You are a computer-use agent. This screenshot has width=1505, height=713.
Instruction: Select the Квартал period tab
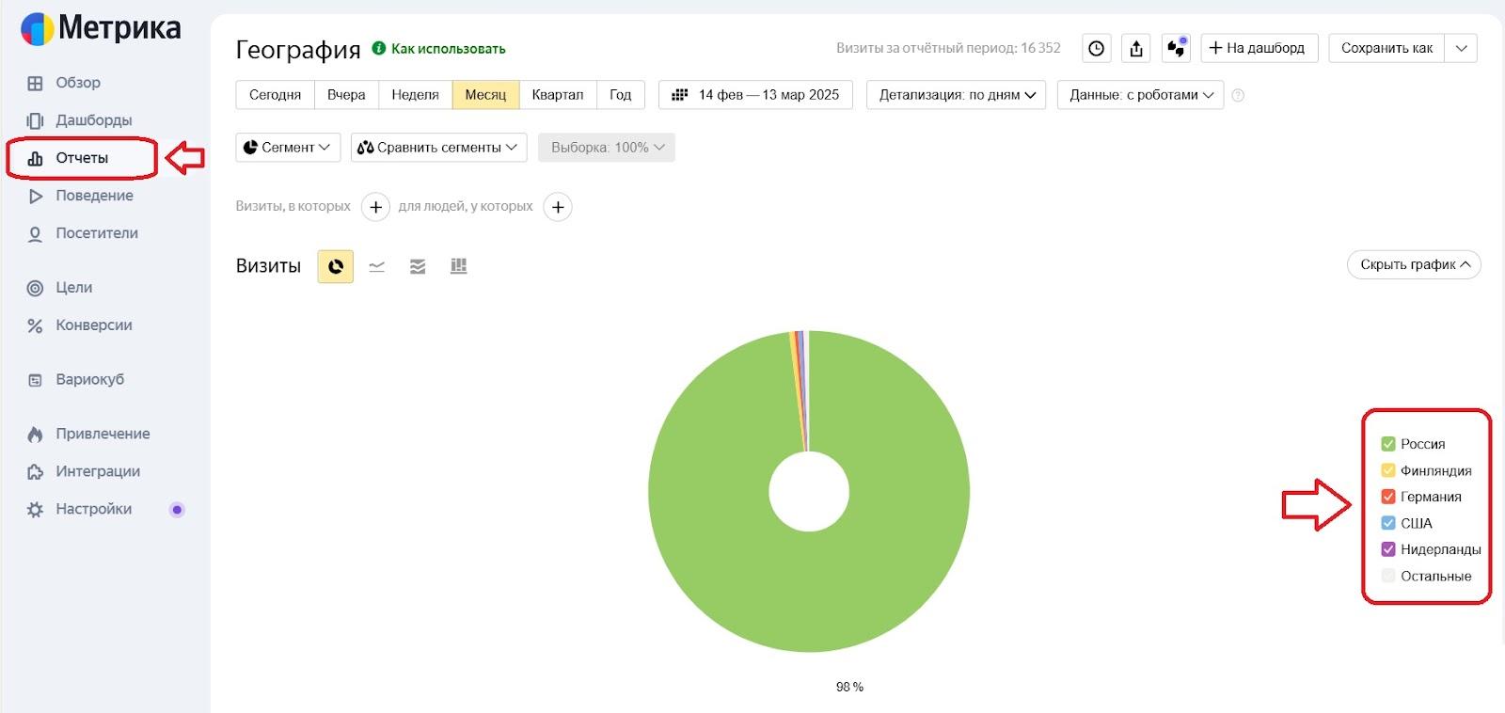click(557, 95)
